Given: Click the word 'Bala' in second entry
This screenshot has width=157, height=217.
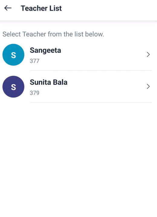Looking at the screenshot, I should 60,82.
